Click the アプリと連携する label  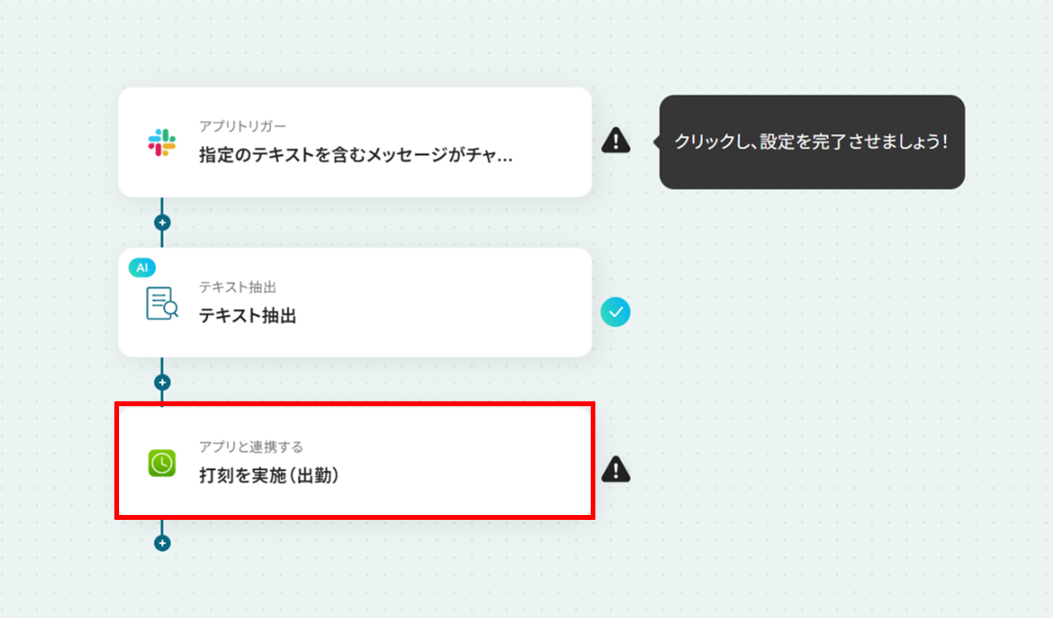point(251,447)
